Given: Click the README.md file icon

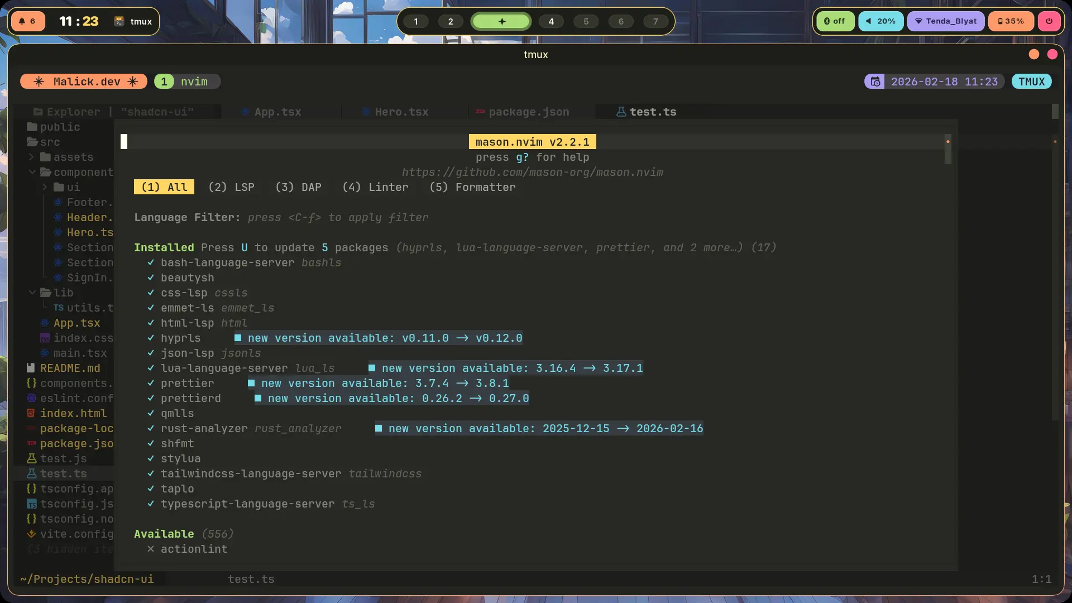Looking at the screenshot, I should click(x=31, y=368).
